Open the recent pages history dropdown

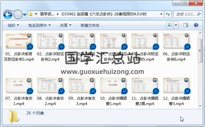coord(25,14)
